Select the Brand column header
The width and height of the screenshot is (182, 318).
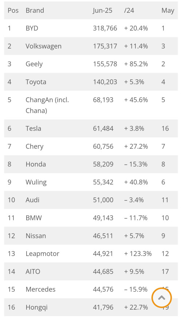coord(35,10)
